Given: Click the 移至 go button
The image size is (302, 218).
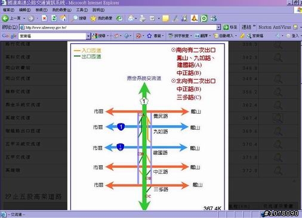Looking at the screenshot, I should pos(230,27).
